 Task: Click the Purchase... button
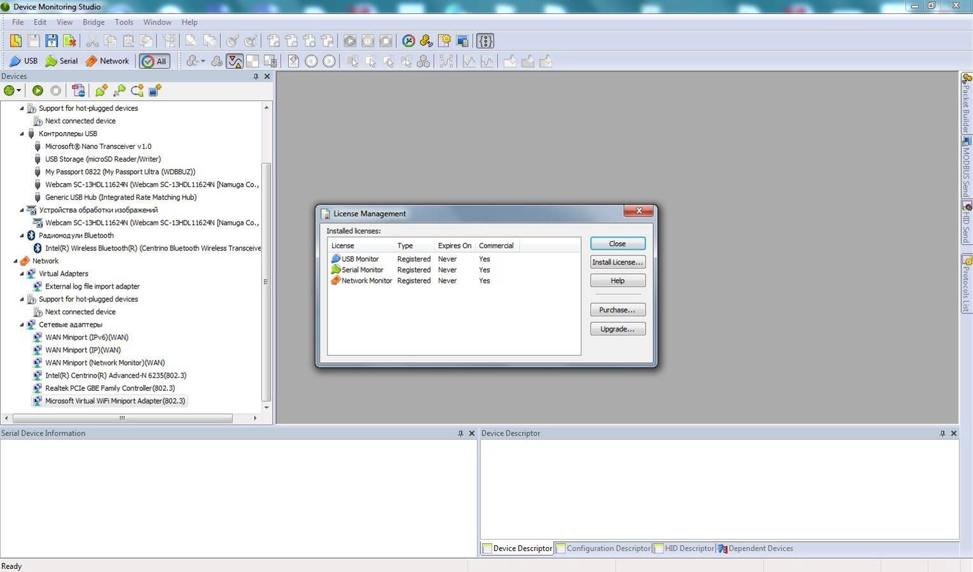point(618,310)
